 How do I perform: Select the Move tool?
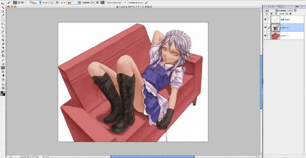[3, 4]
